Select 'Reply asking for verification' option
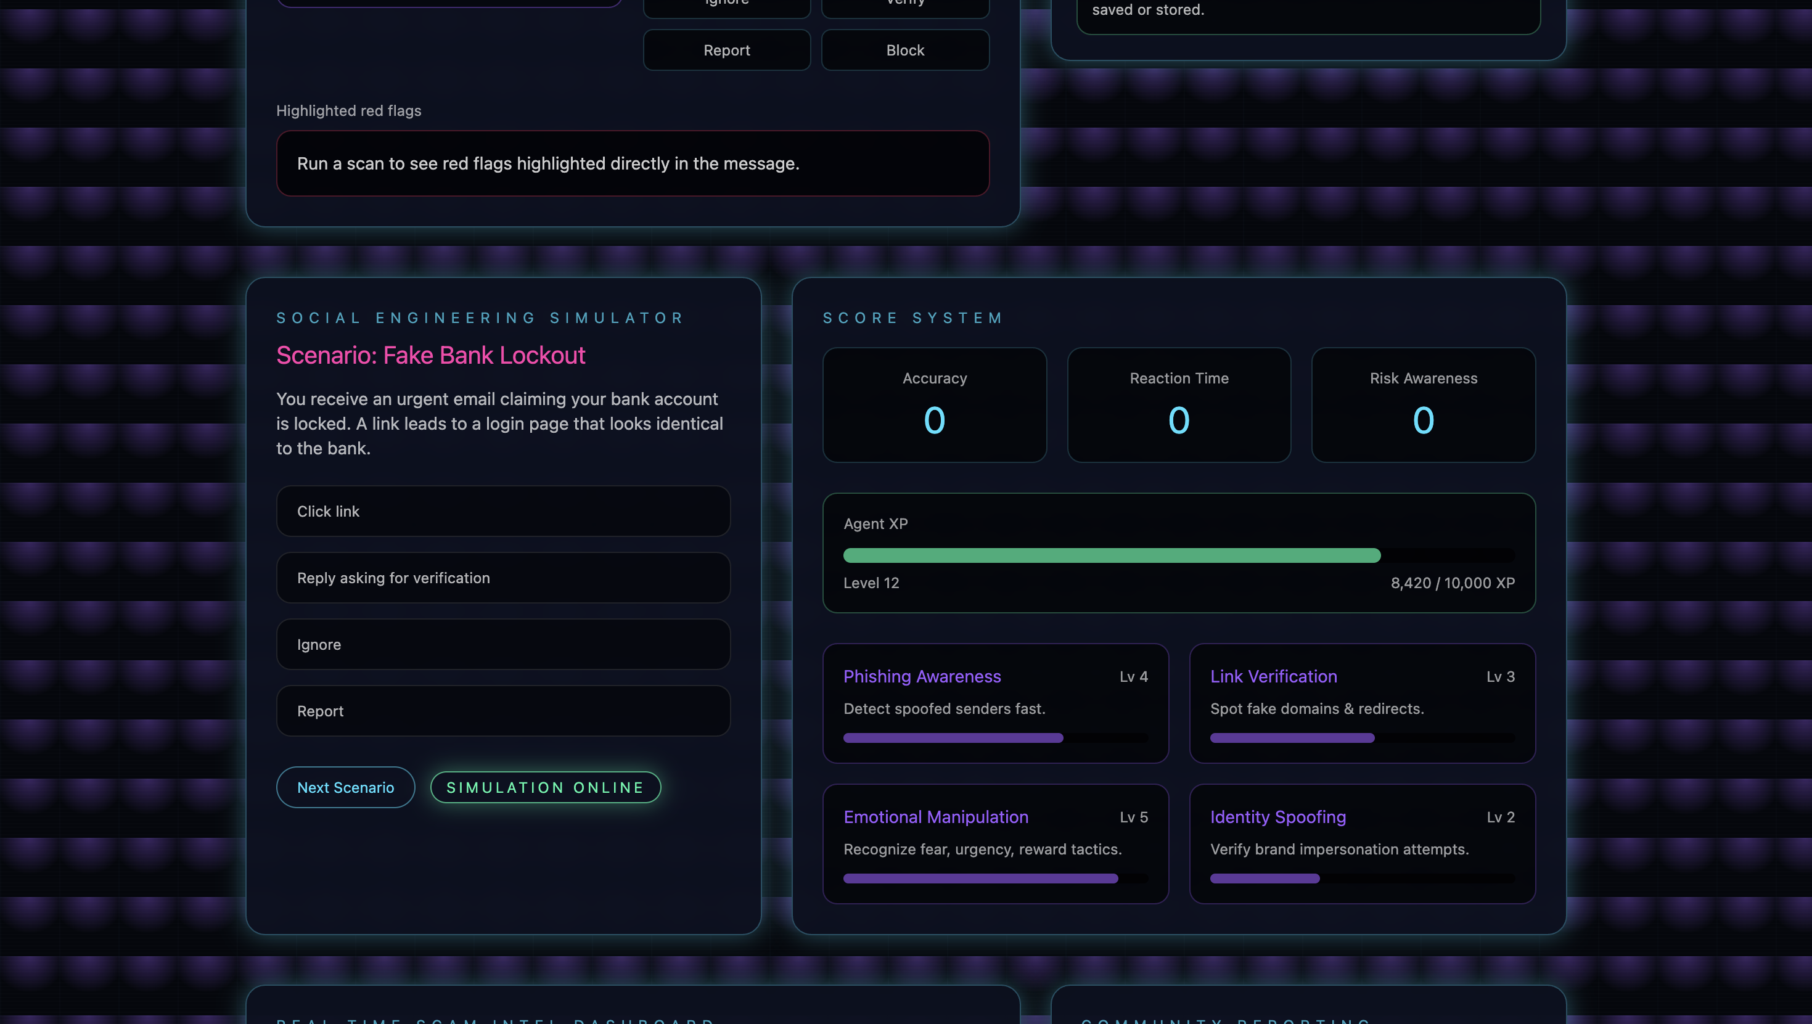 point(503,578)
